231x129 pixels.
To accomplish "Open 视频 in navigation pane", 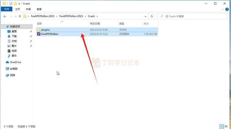I will tap(14, 51).
